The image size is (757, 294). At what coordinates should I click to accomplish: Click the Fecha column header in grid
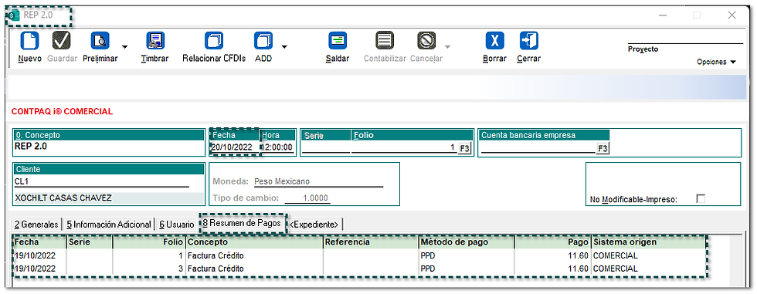pyautogui.click(x=40, y=242)
